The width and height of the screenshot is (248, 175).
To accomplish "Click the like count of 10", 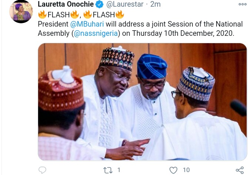I will click(x=186, y=170).
